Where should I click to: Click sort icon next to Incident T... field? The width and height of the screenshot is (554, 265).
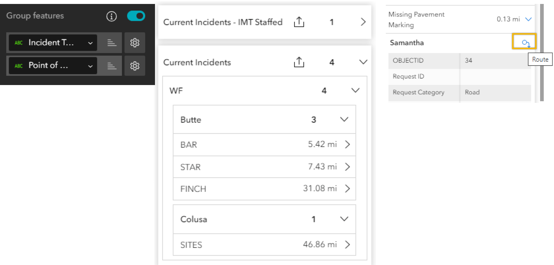pyautogui.click(x=112, y=43)
